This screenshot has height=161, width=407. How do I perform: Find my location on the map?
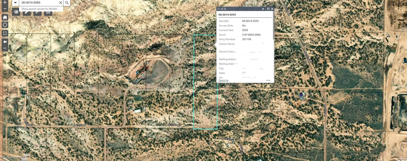tap(5, 25)
